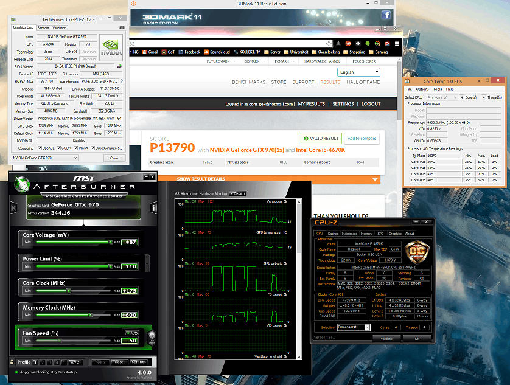Click the Afterburner profile Save button
510x385 pixels.
pos(74,362)
